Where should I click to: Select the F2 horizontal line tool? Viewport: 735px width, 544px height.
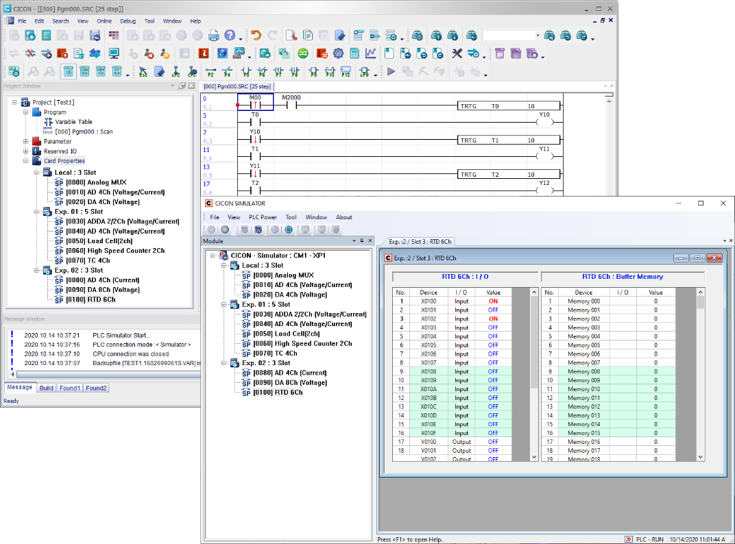[210, 72]
